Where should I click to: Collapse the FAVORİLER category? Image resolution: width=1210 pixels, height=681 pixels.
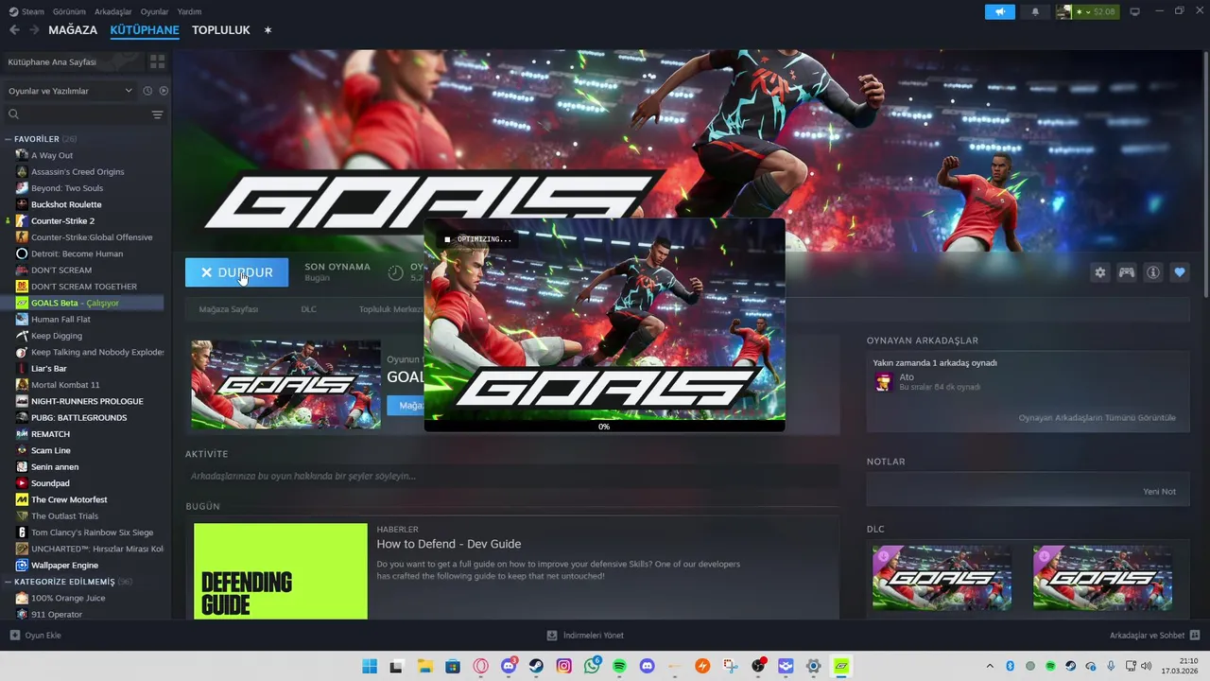tap(9, 139)
